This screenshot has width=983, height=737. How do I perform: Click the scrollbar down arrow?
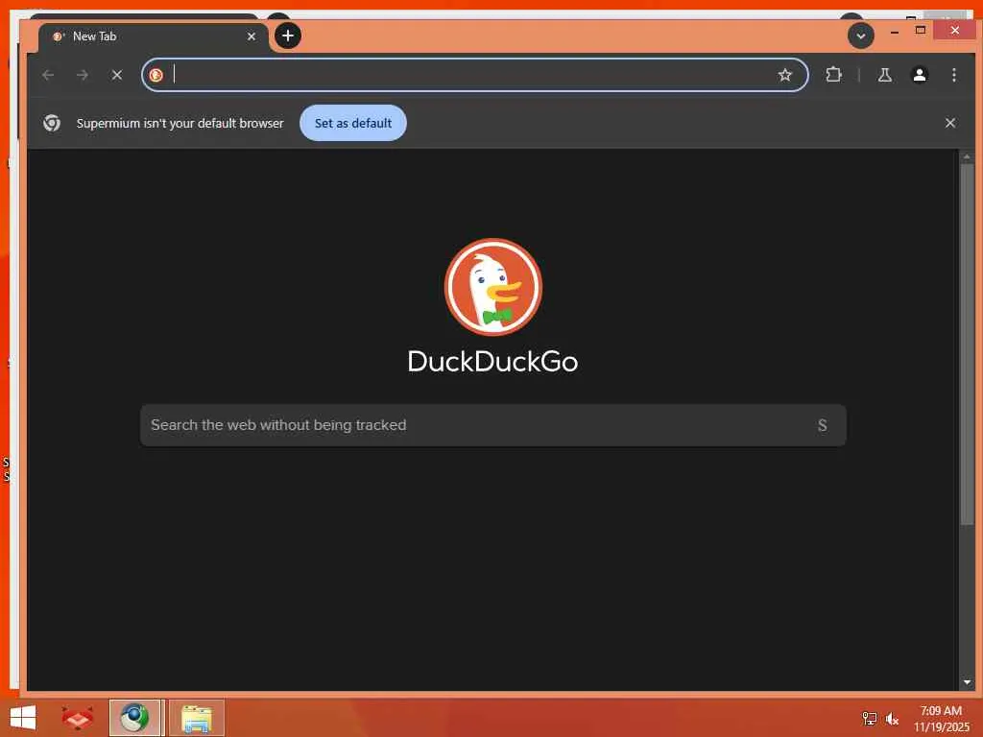tap(967, 682)
